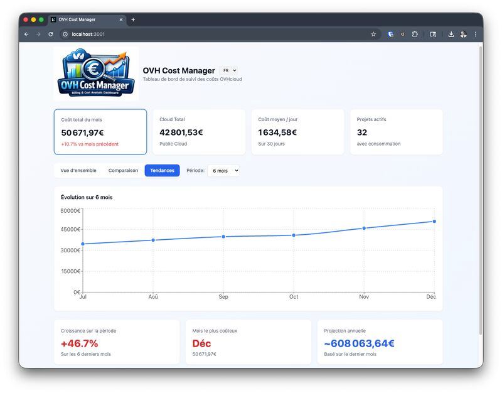Click the 30000€ axis label
Screen dimensions: 502x393
(70, 250)
